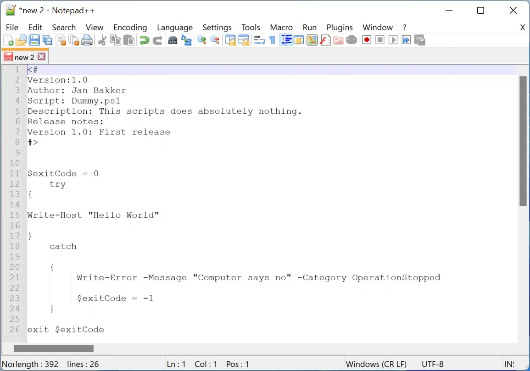Open the Edit menu
The width and height of the screenshot is (530, 371).
(x=35, y=28)
